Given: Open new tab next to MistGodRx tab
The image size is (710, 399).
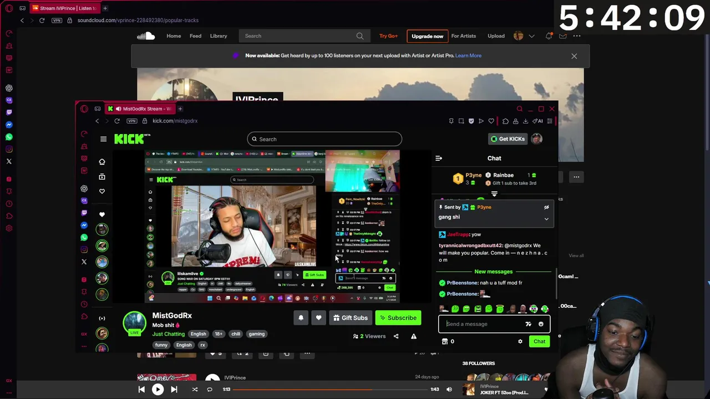Looking at the screenshot, I should tap(180, 109).
